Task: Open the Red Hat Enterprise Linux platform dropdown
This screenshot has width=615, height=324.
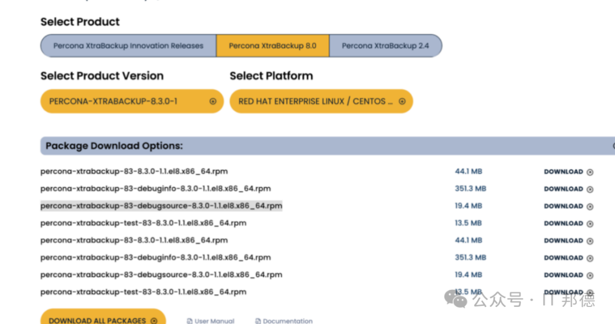Action: tap(321, 101)
